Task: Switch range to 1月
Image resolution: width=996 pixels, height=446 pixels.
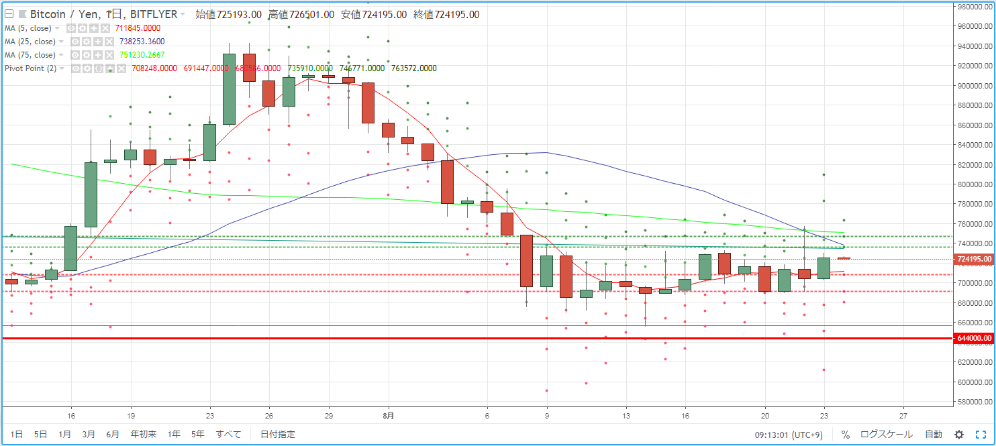Action: (x=64, y=434)
